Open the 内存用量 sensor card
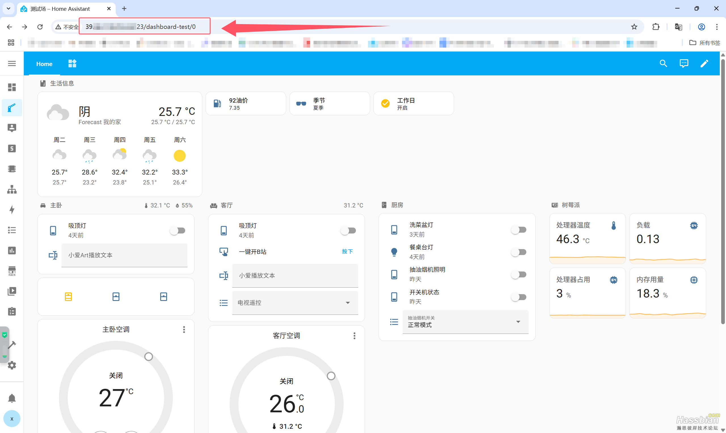 tap(667, 293)
